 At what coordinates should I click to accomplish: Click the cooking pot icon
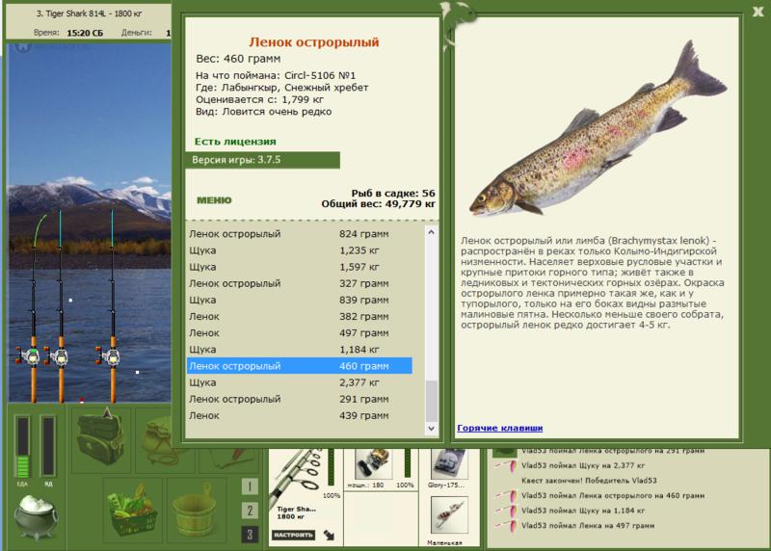[x=35, y=517]
